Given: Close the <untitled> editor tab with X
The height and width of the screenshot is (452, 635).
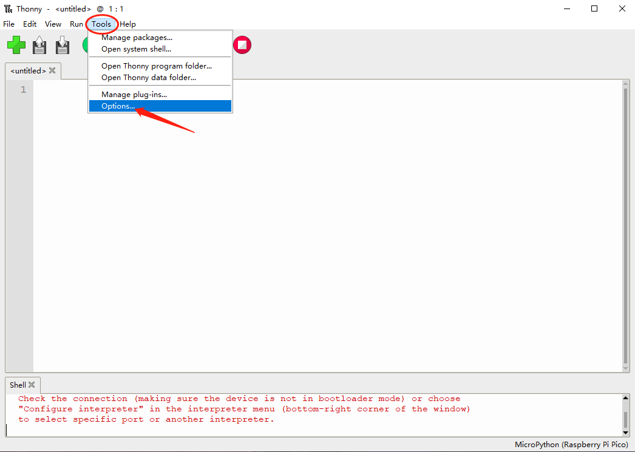Looking at the screenshot, I should coord(52,70).
